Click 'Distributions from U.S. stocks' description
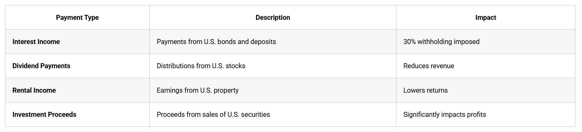 (201, 66)
